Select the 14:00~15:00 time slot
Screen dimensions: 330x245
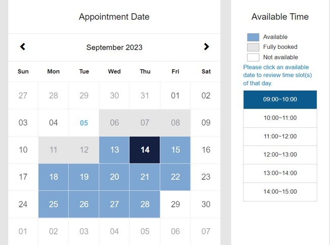point(280,192)
